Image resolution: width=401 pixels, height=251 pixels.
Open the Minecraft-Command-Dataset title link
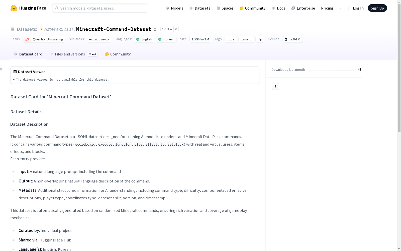click(114, 29)
